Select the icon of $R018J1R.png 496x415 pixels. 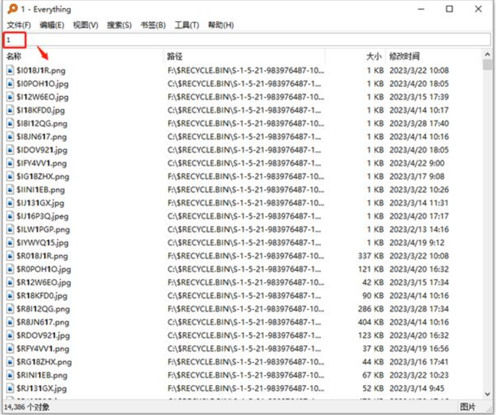pos(10,256)
